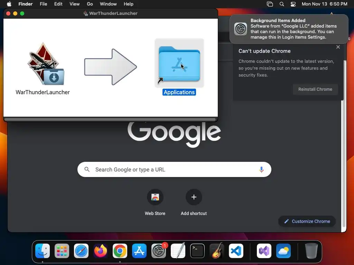Open the Apple menu
Screen dimensions: 354x265
(x=9, y=4)
